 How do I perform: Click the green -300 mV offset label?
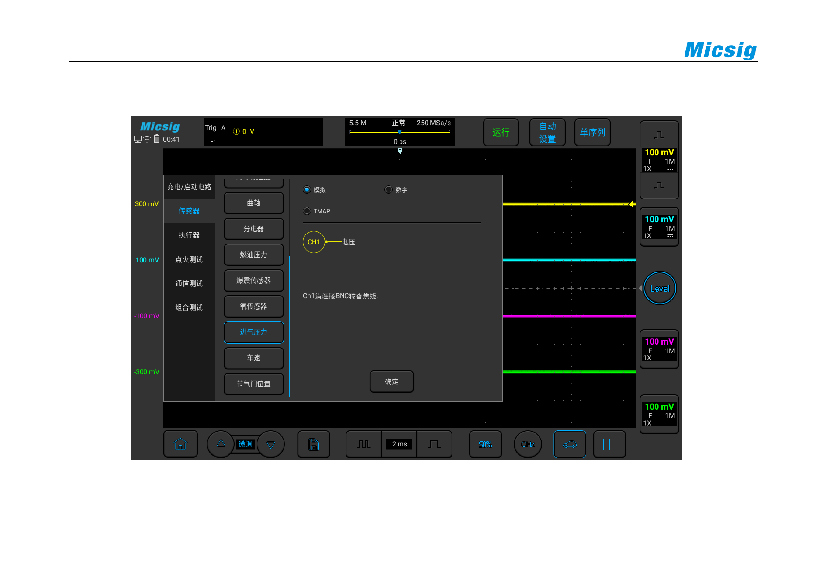coord(146,372)
